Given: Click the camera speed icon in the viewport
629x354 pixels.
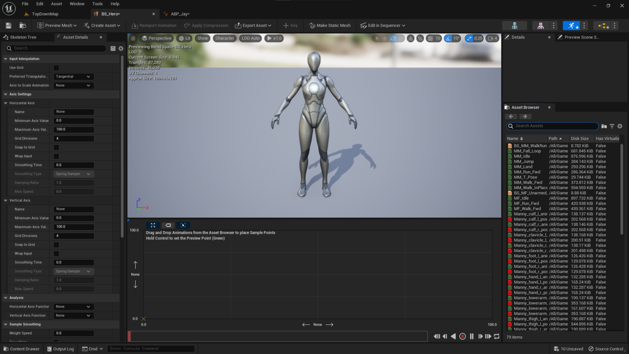Looking at the screenshot, I should (x=491, y=39).
